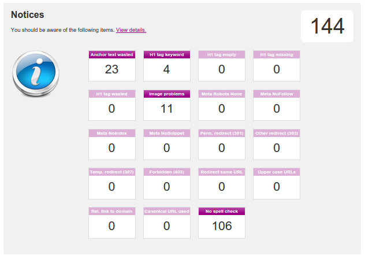The image size is (365, 259).
Task: Open the No spell check tile
Action: pyautogui.click(x=222, y=223)
